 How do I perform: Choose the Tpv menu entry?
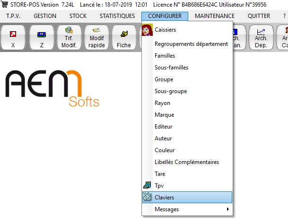[x=159, y=185]
